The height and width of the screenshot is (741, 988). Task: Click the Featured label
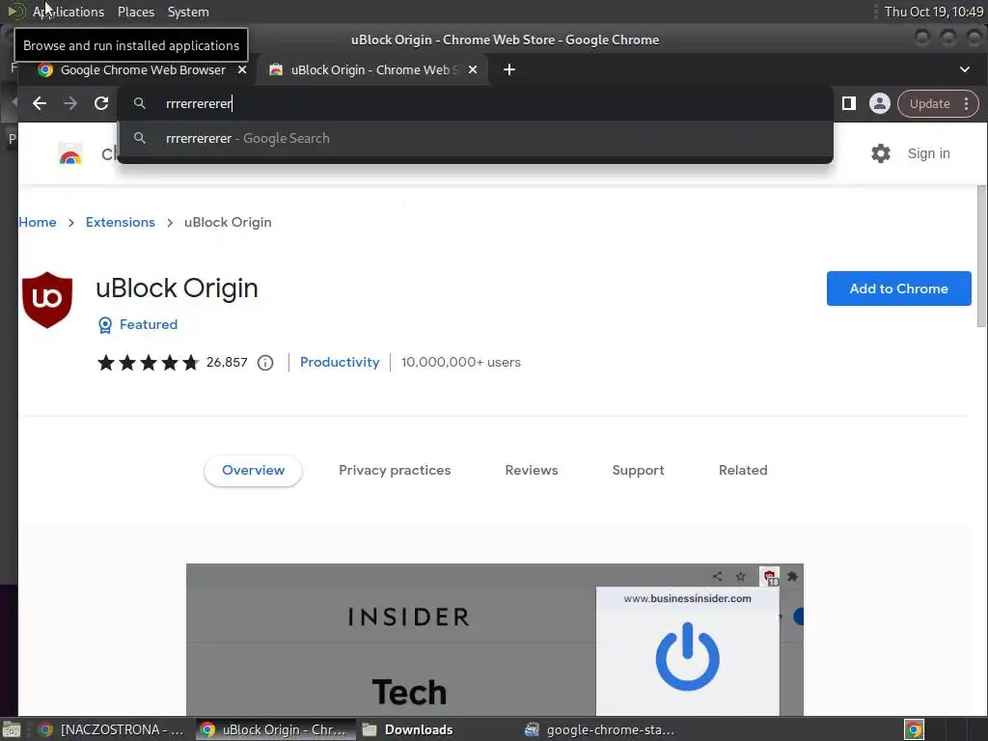pos(148,324)
